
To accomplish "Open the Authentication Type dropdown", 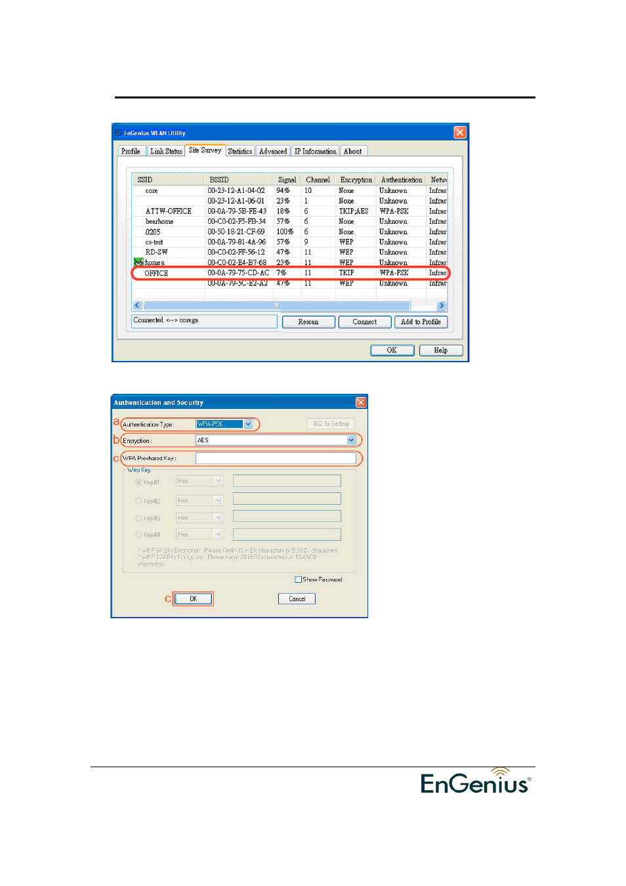I will tap(248, 424).
